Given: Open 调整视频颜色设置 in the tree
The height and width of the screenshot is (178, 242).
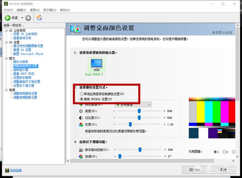Looking at the screenshot, I should tap(25, 94).
